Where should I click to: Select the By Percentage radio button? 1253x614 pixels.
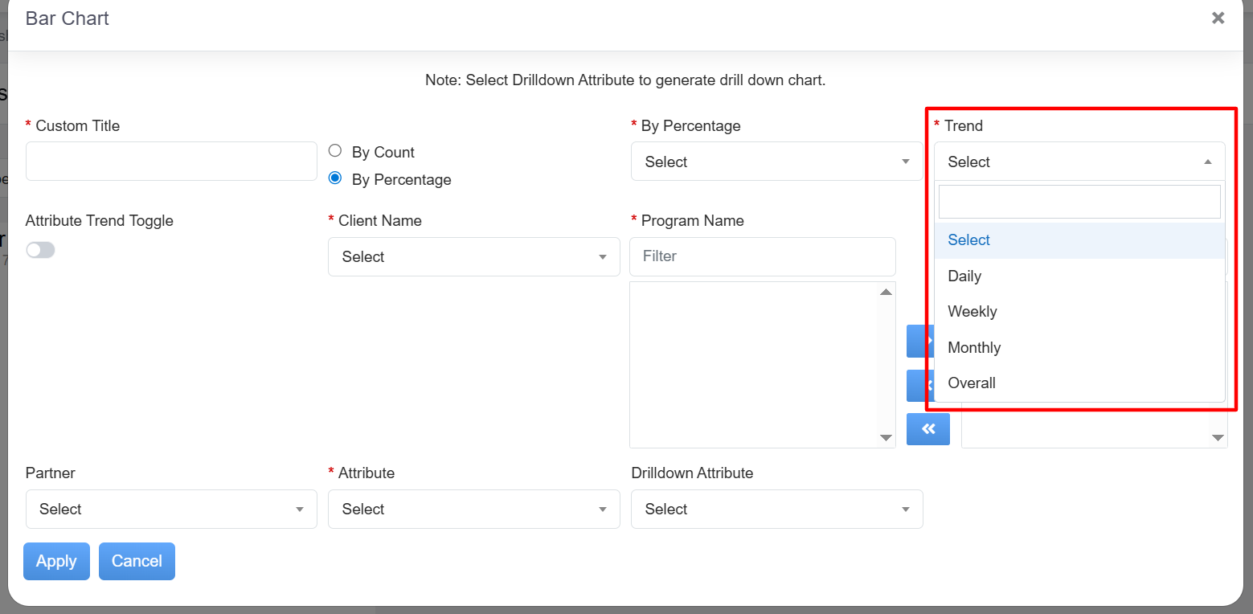335,178
